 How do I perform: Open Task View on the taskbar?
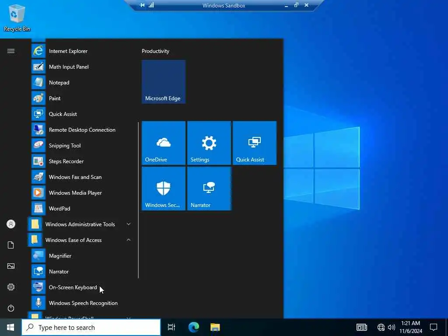171,327
